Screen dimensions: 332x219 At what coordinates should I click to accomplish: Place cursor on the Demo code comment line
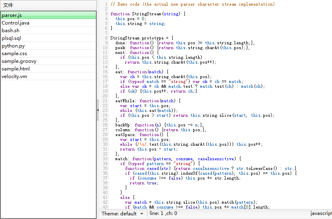click(192, 4)
